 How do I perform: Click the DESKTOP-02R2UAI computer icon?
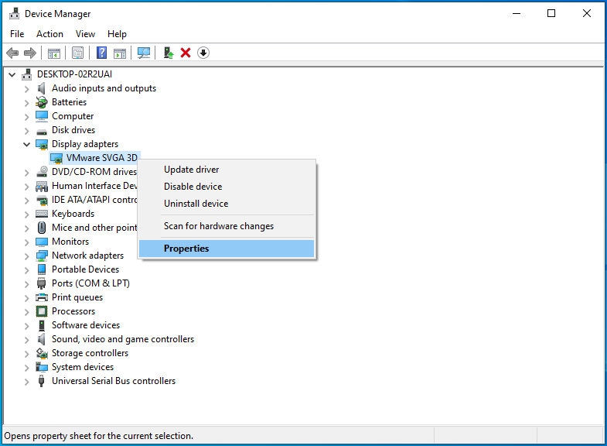(x=27, y=74)
